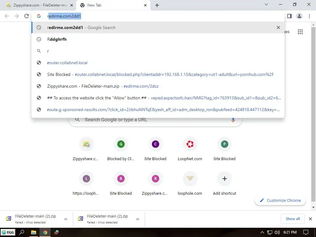Choose the veped.aspectsofc.hair suggestion
The width and height of the screenshot is (316, 237).
158,98
